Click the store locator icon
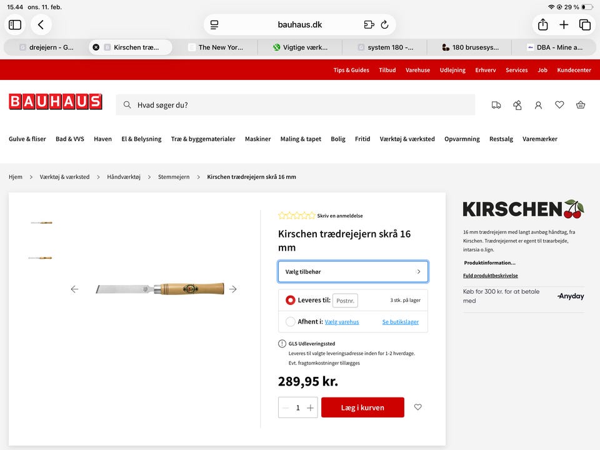The width and height of the screenshot is (600, 450). [x=517, y=105]
